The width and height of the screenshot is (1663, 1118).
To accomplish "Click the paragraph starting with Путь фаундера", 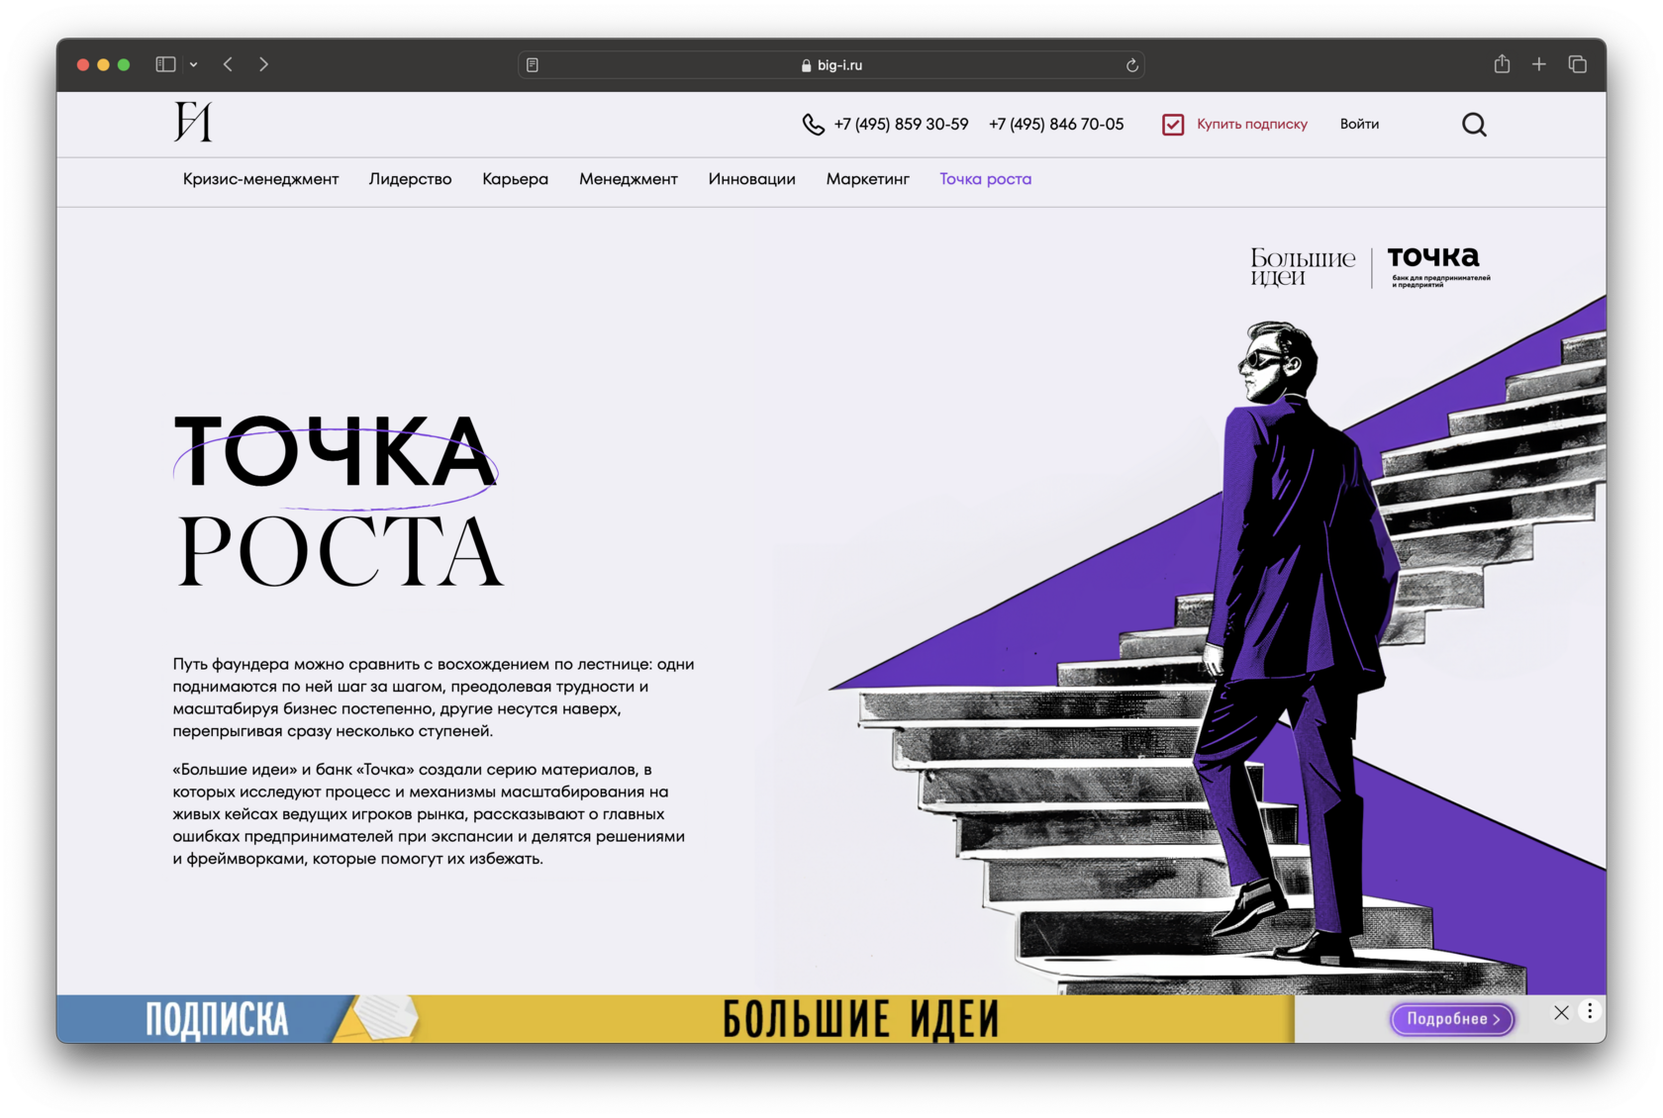I will coord(434,698).
